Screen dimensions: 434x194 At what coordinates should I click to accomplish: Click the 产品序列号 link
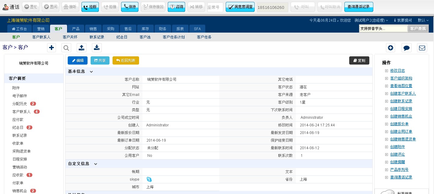pos(399,170)
